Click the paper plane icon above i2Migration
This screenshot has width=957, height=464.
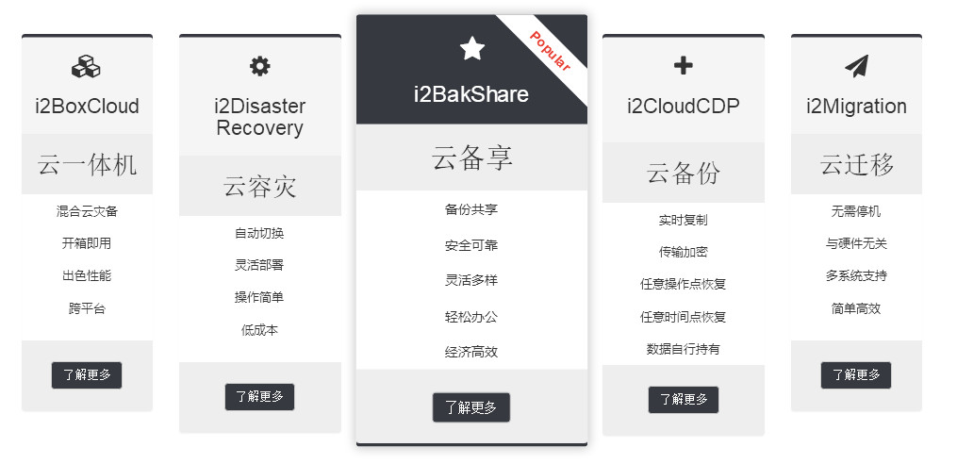coord(856,66)
